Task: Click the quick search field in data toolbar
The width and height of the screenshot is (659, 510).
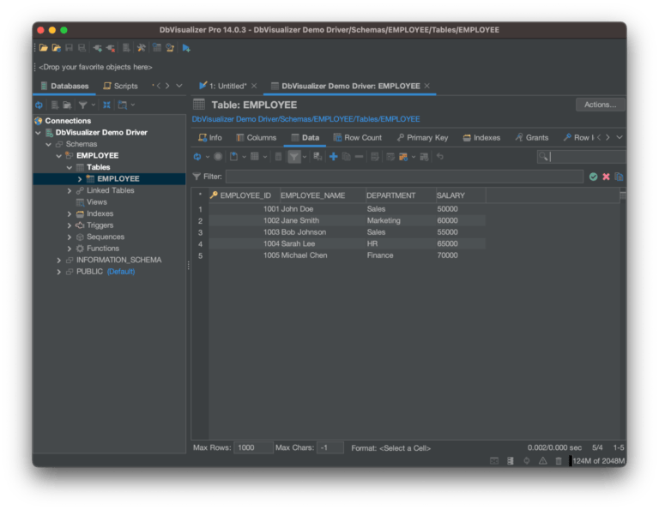Action: pos(582,157)
